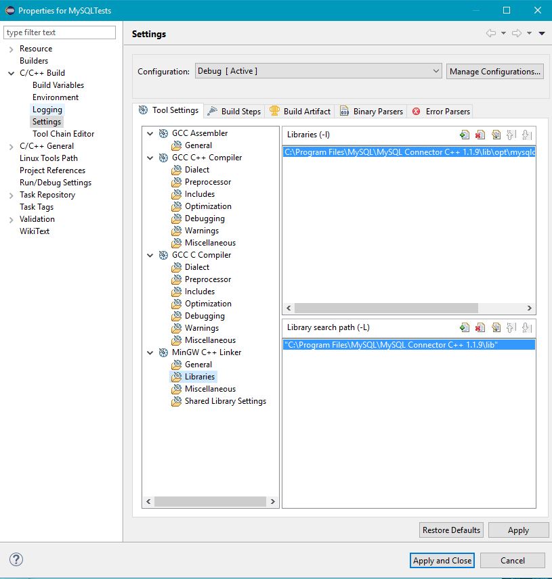Viewport: 552px width, 579px height.
Task: Move up entry in Library search path (-L)
Action: pos(511,327)
